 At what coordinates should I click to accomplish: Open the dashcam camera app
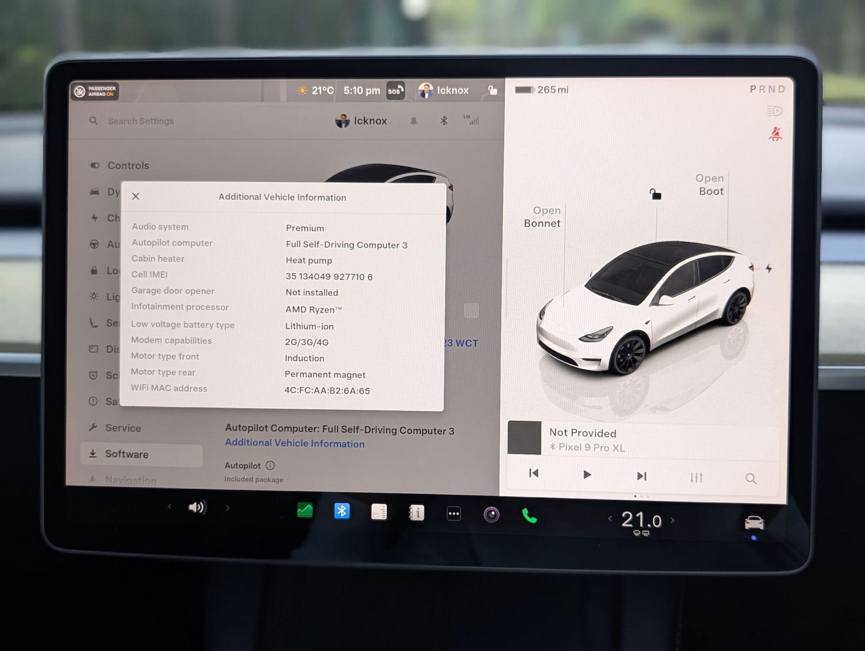coord(491,514)
